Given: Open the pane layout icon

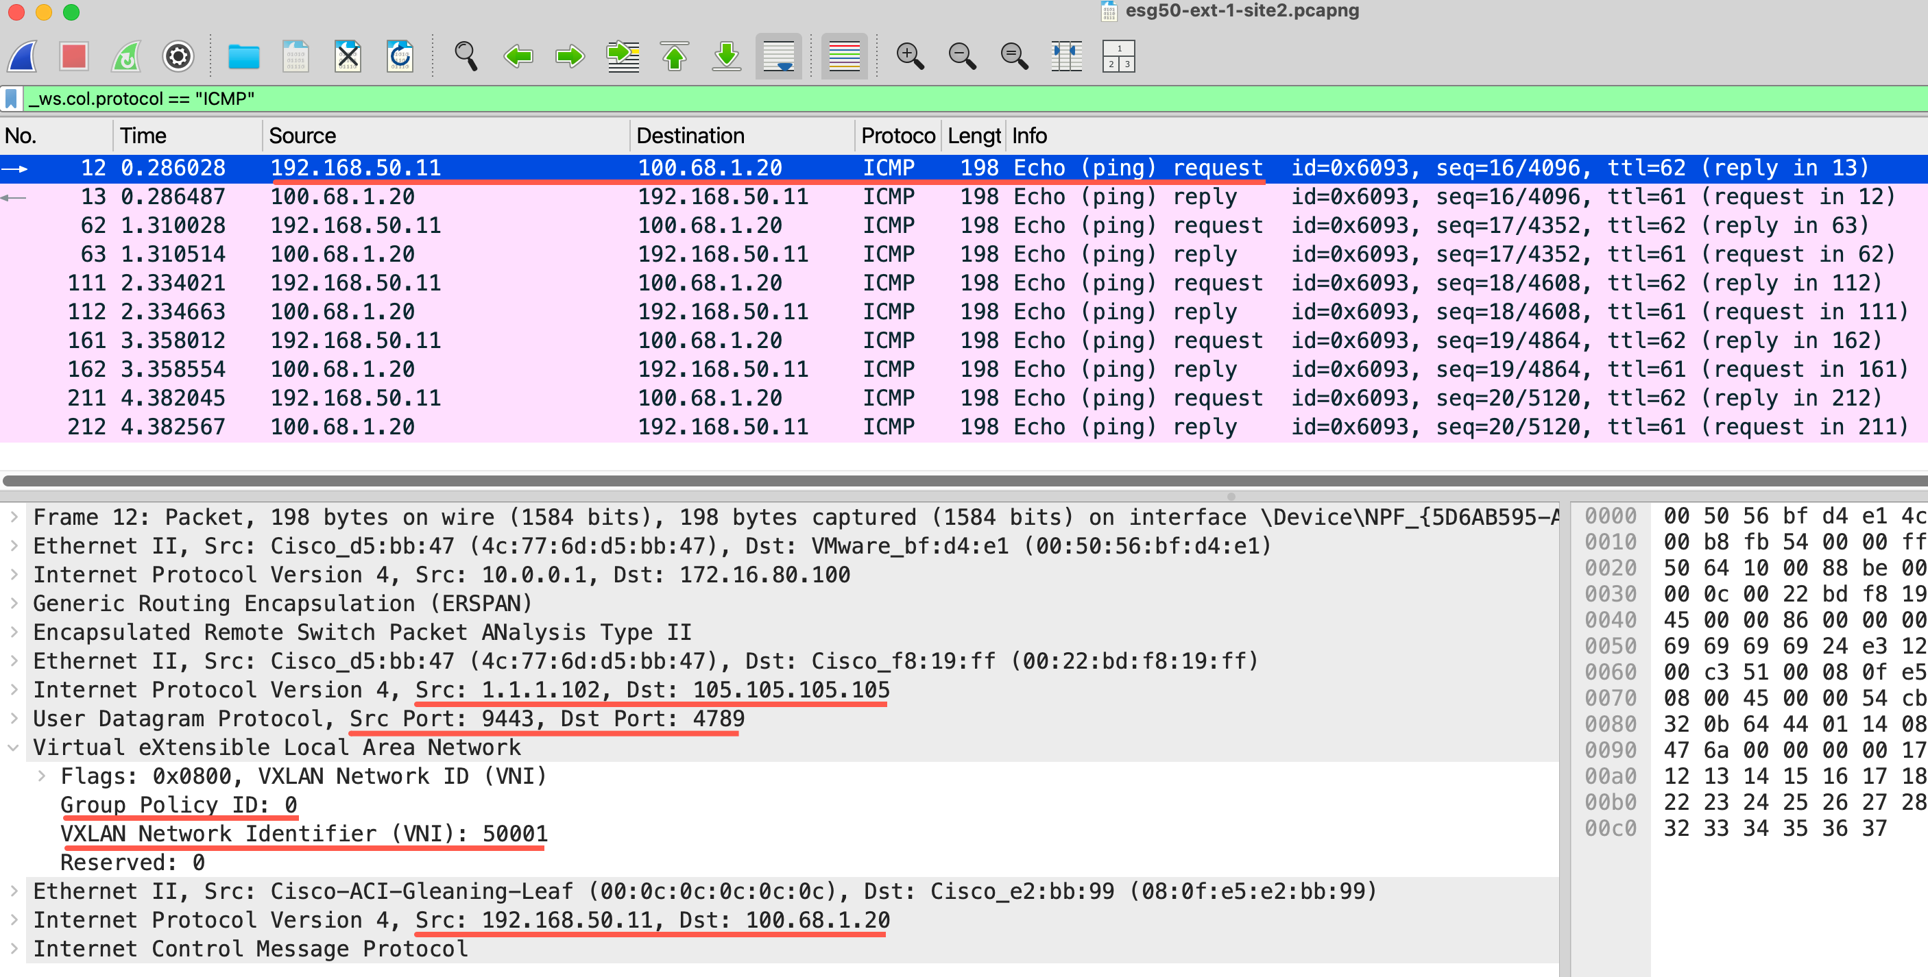Looking at the screenshot, I should click(1119, 56).
